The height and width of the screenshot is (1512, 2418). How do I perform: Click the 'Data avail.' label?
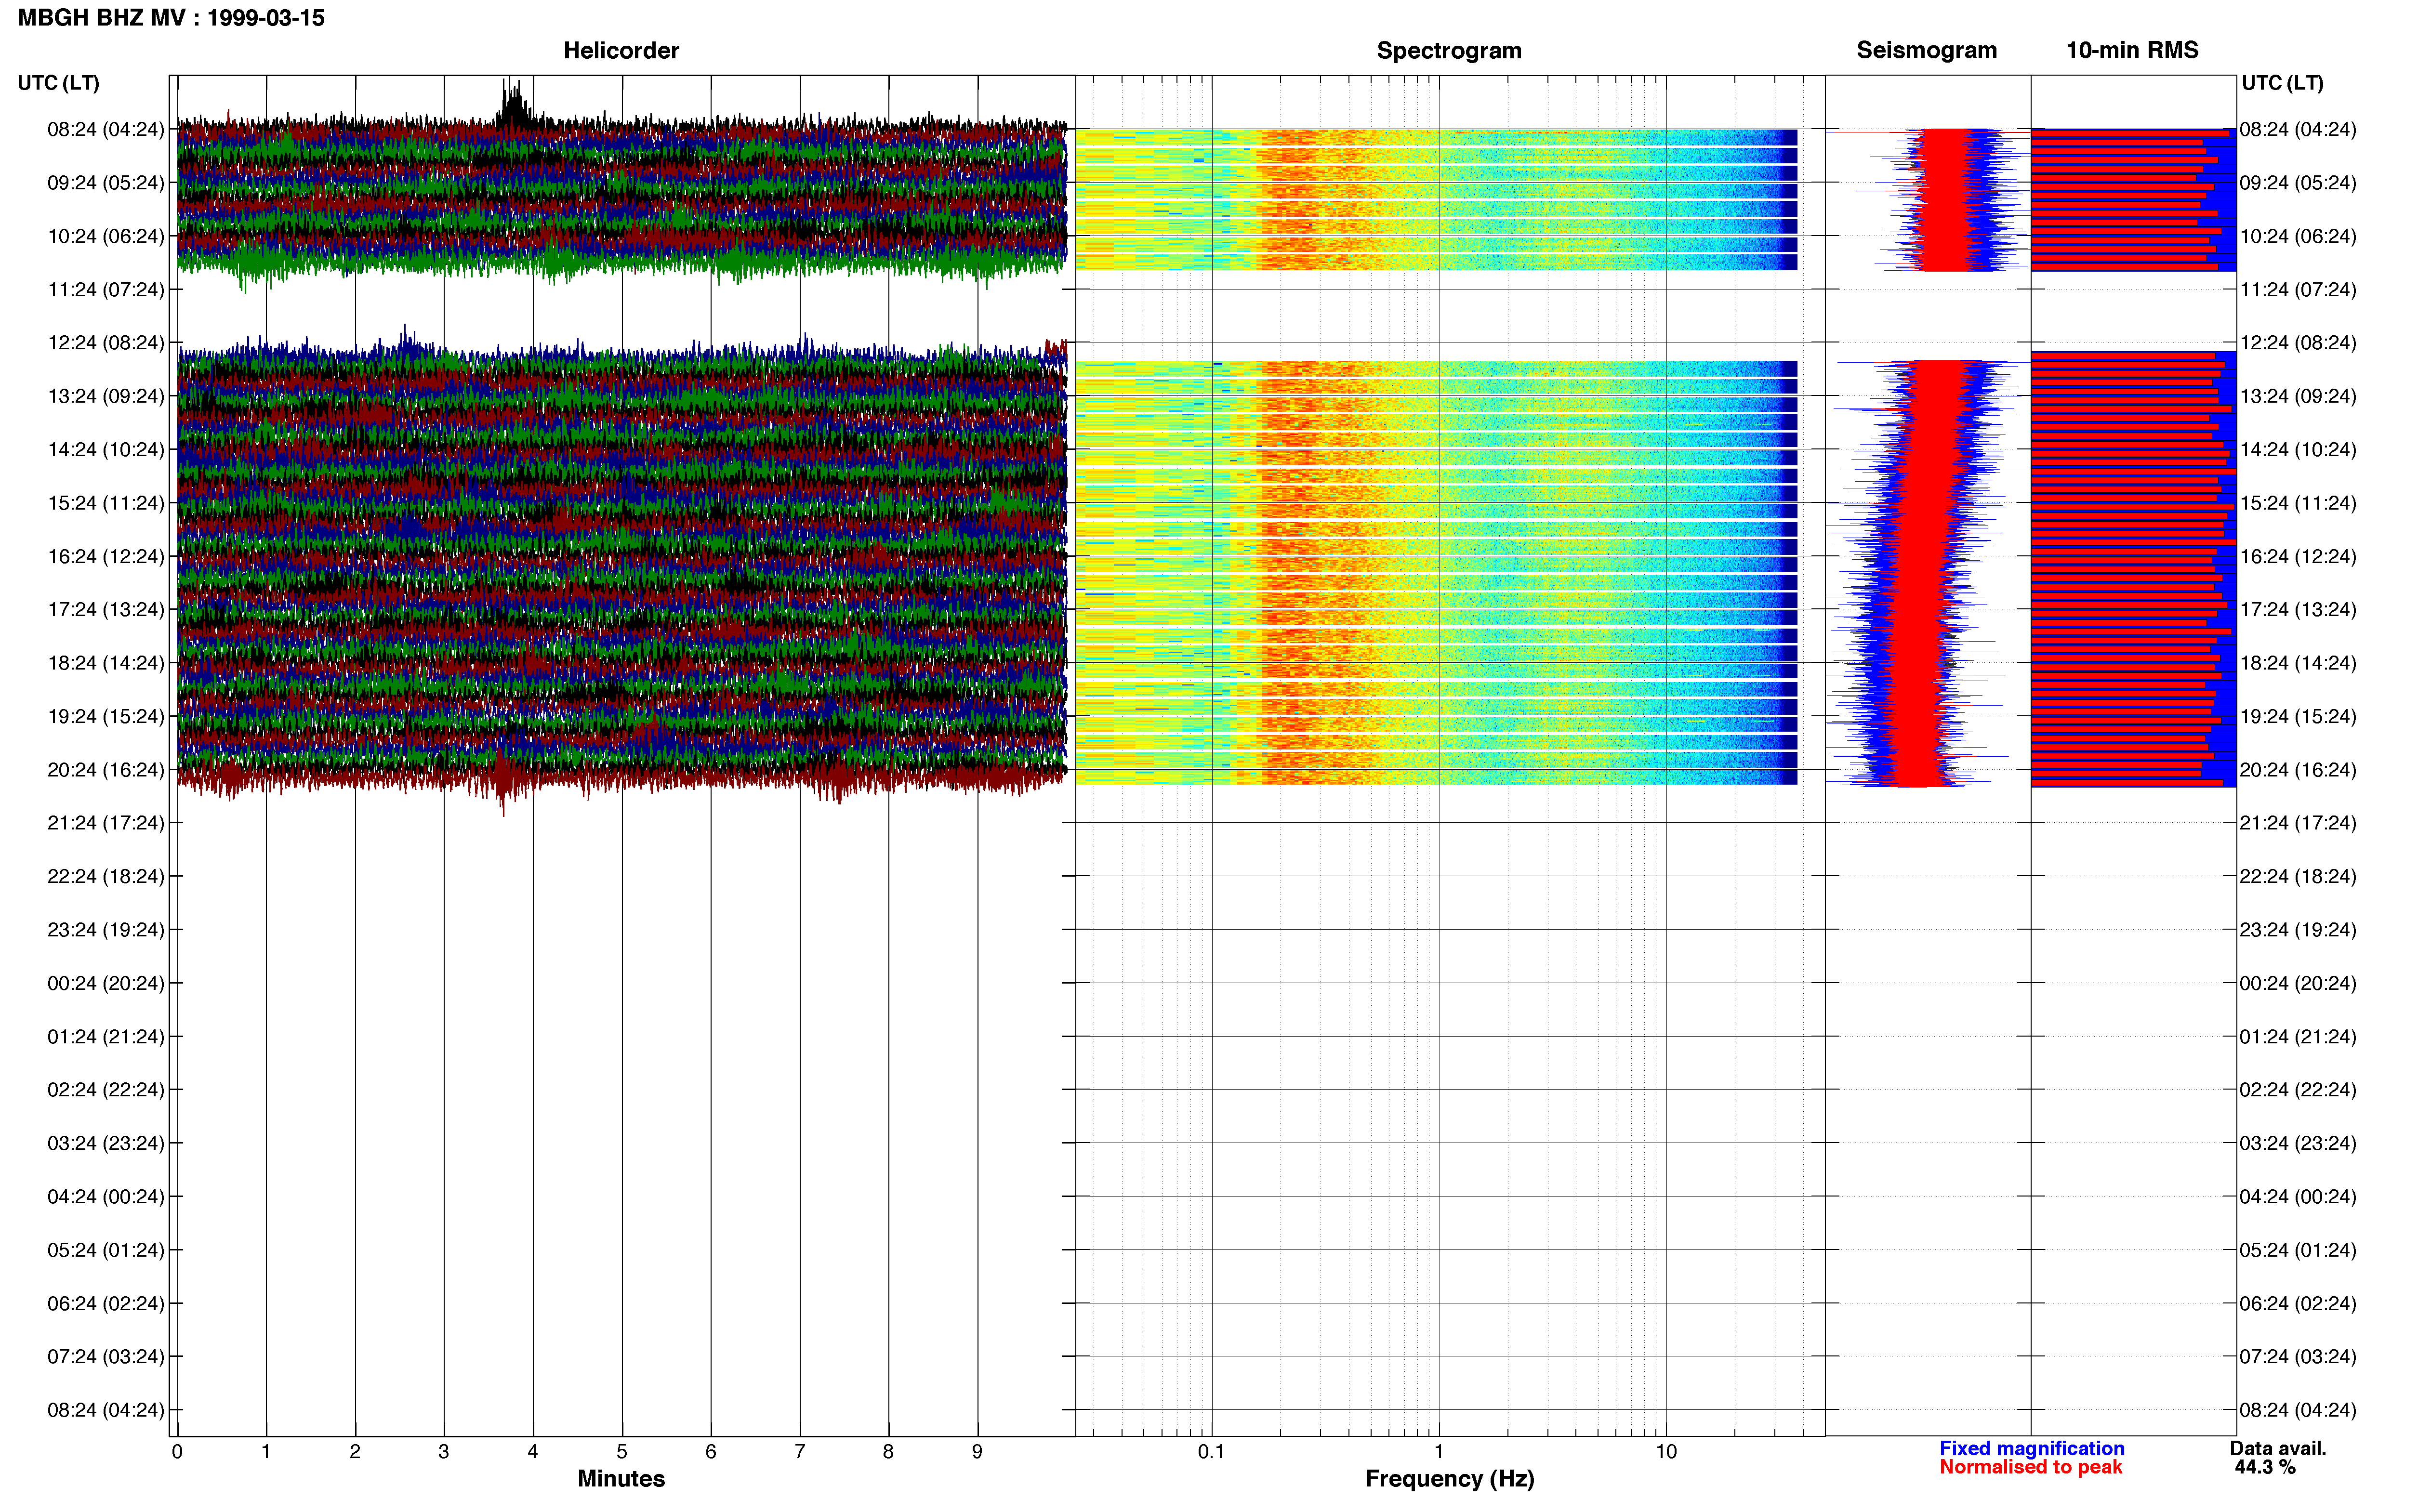tap(2278, 1448)
